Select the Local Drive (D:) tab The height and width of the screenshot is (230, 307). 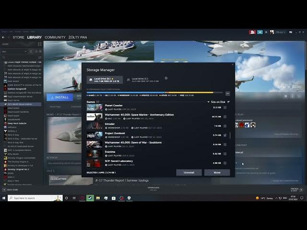105,80
